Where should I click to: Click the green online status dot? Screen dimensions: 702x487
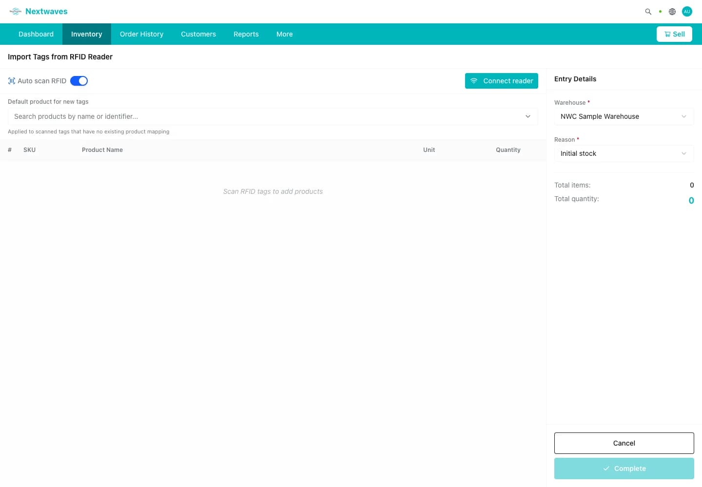tap(660, 12)
